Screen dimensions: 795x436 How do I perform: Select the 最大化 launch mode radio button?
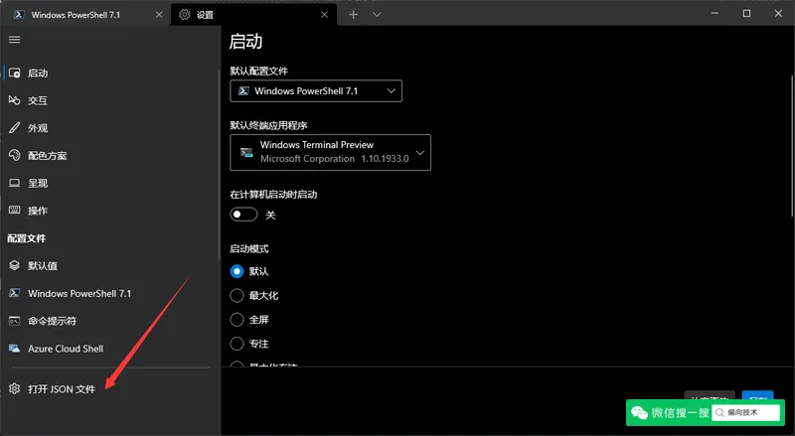click(237, 296)
